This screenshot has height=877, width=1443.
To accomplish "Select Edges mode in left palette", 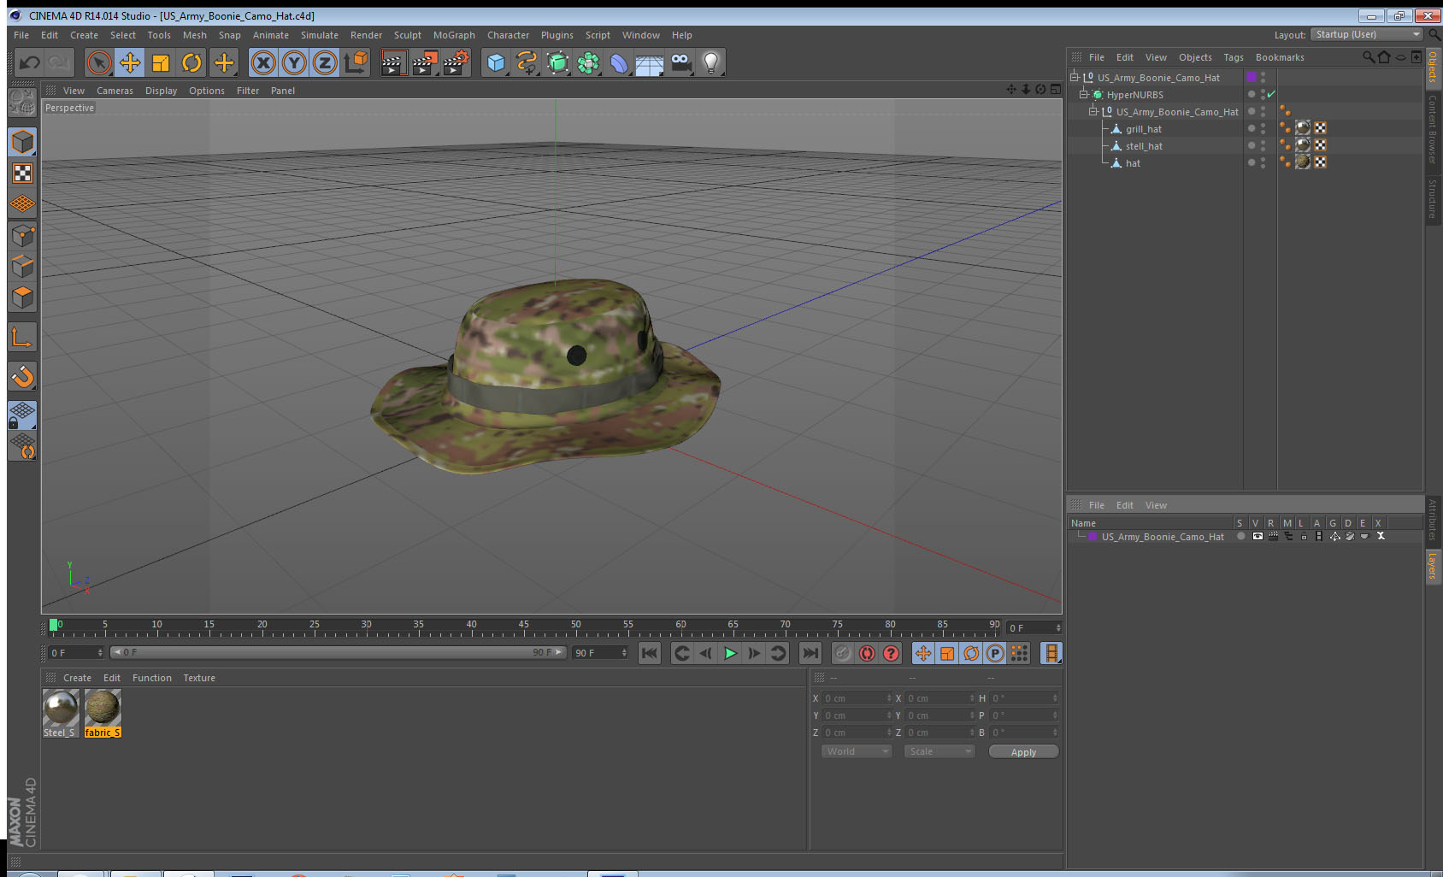I will tap(22, 266).
